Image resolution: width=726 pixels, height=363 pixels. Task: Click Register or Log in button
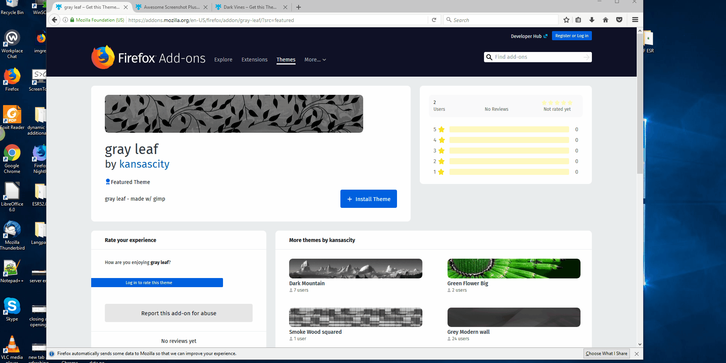coord(572,36)
